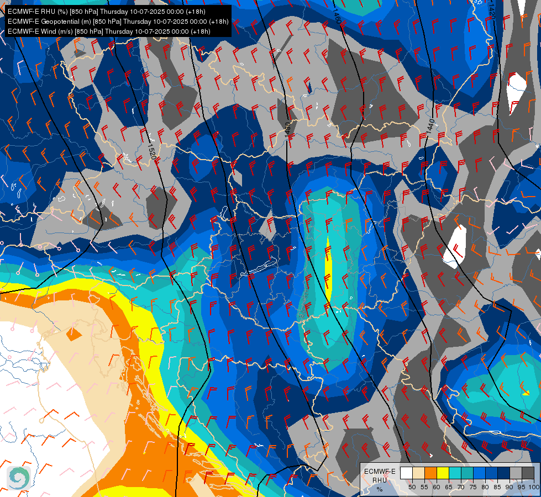Click the RHU label in the legend
The height and width of the screenshot is (497, 541).
380,480
